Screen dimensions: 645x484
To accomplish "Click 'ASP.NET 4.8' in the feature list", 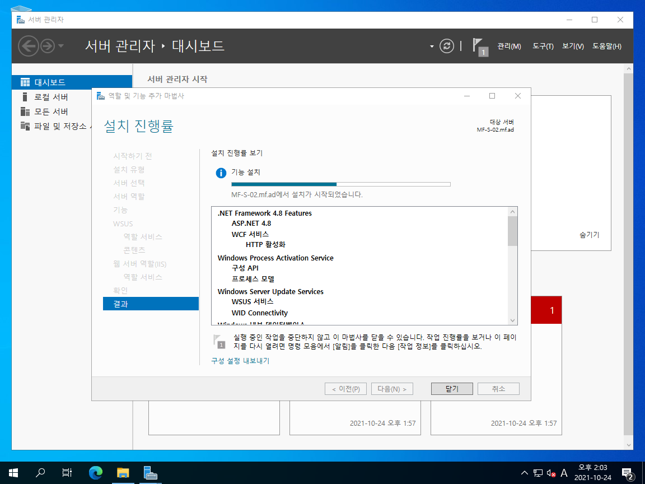I will click(251, 224).
